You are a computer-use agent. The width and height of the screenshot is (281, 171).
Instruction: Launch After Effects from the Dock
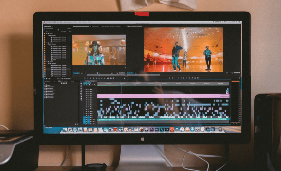[157, 129]
